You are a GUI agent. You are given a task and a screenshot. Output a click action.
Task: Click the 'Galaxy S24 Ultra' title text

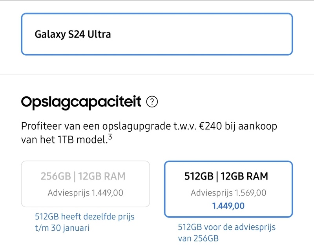tap(73, 34)
